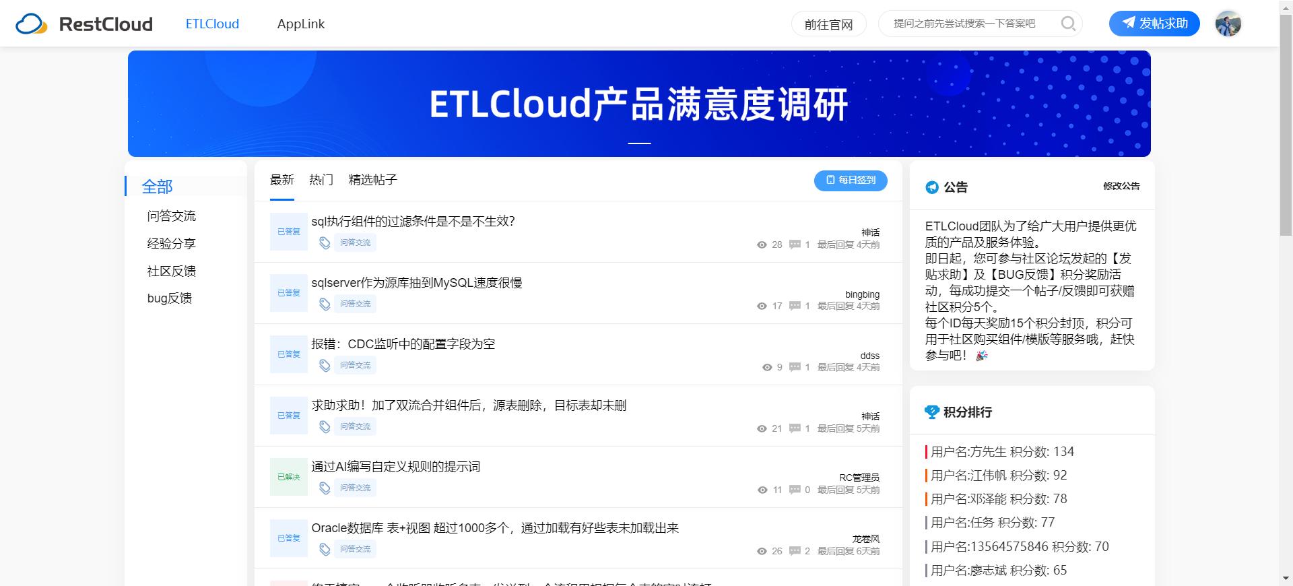This screenshot has width=1293, height=586.
Task: Select the 热门 posts tab
Action: [x=321, y=180]
